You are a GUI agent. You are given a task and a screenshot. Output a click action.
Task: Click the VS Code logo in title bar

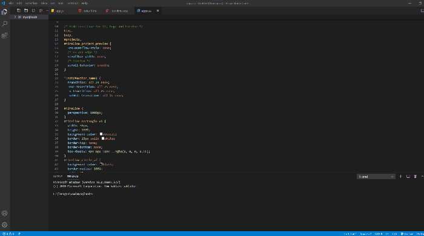(3, 3)
